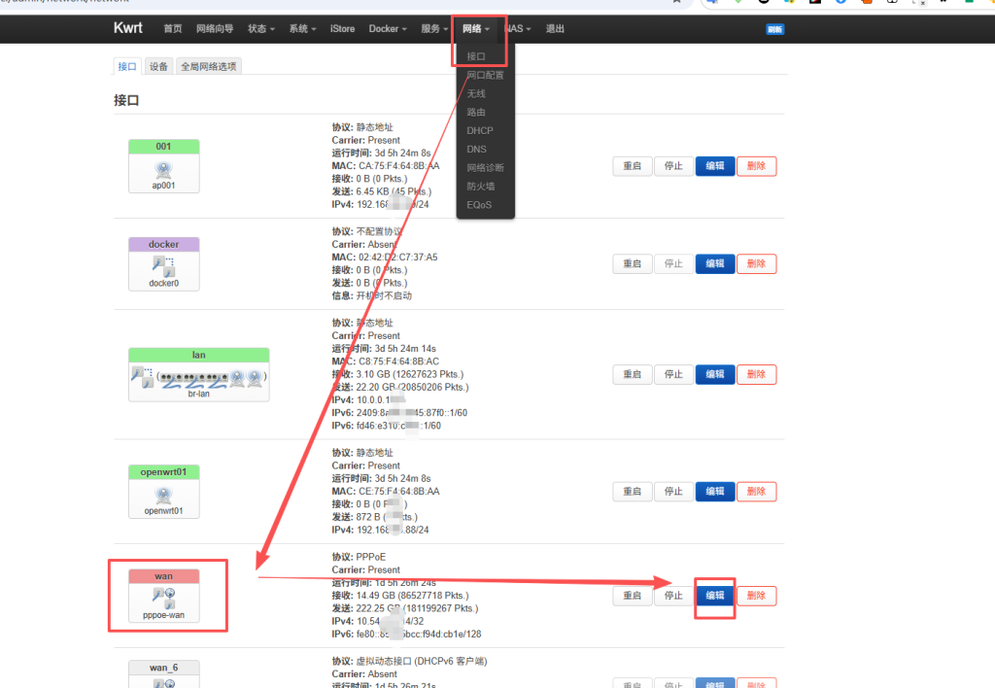Click the openwrt01 interface icon

tap(163, 496)
